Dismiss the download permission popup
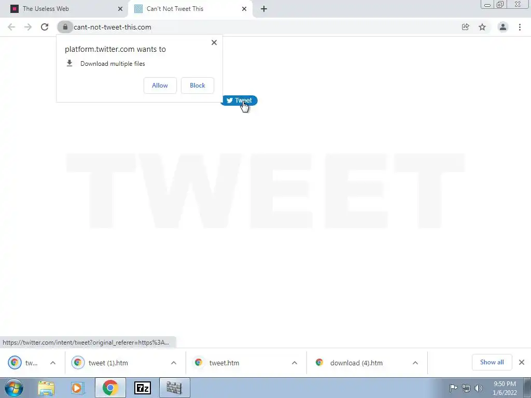Viewport: 531px width, 398px height. tap(214, 42)
